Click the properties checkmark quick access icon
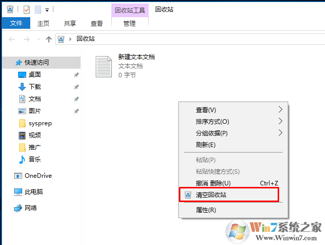Screen dimensions: 325x245 pos(27,9)
